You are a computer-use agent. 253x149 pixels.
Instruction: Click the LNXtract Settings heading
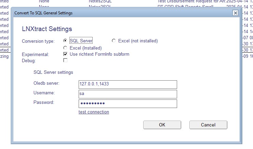[47, 29]
